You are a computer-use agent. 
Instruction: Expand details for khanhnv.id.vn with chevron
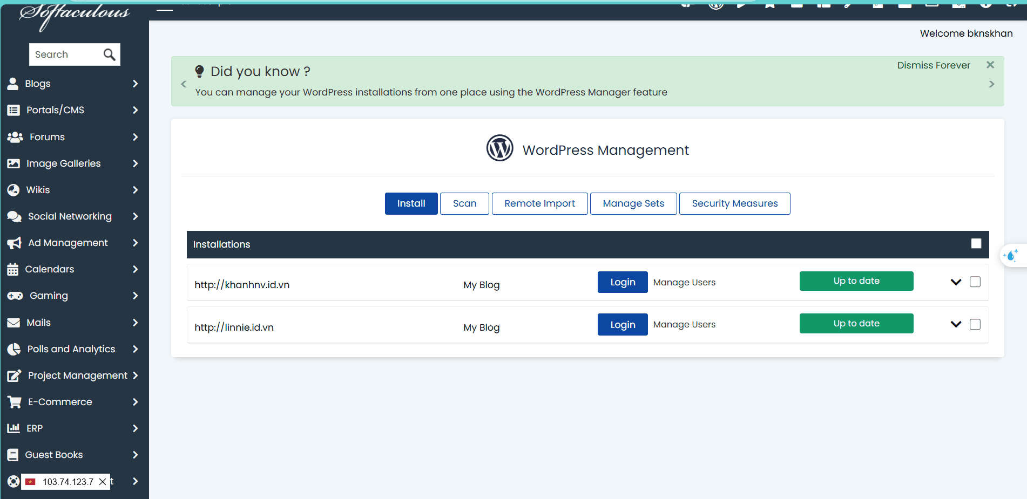click(956, 282)
